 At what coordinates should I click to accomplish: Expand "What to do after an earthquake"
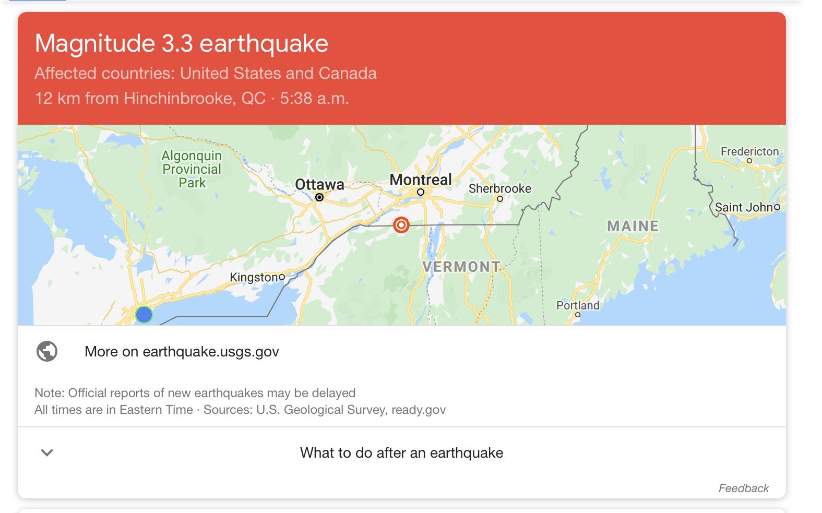click(401, 452)
